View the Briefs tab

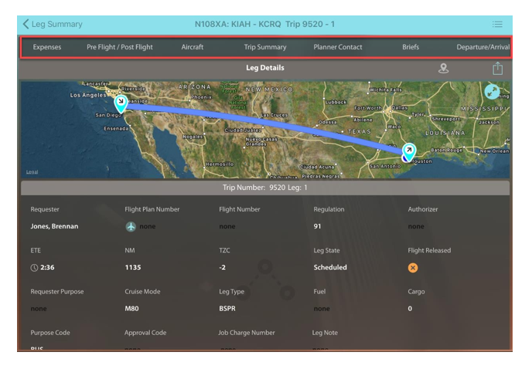point(411,47)
